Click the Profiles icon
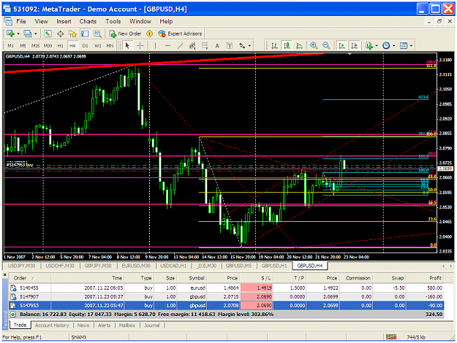 (x=28, y=34)
